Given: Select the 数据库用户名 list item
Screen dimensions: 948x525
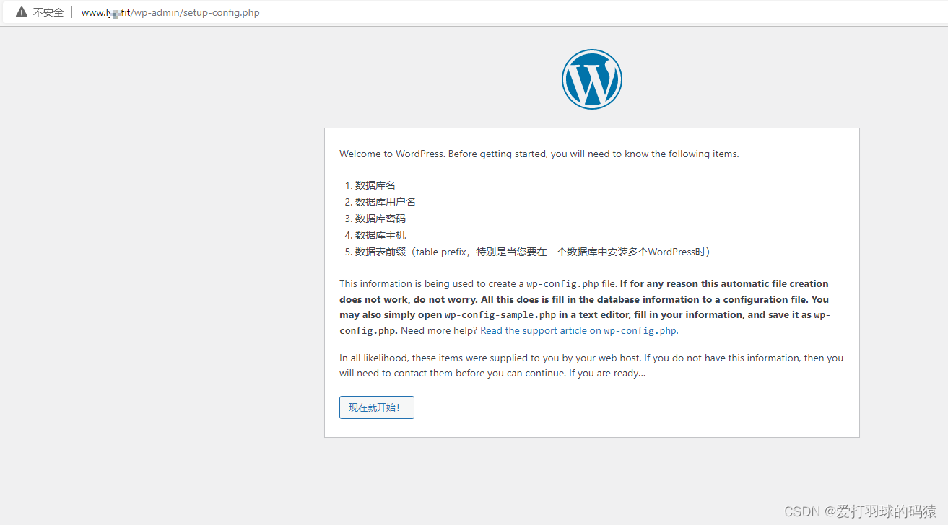Looking at the screenshot, I should pyautogui.click(x=386, y=202).
